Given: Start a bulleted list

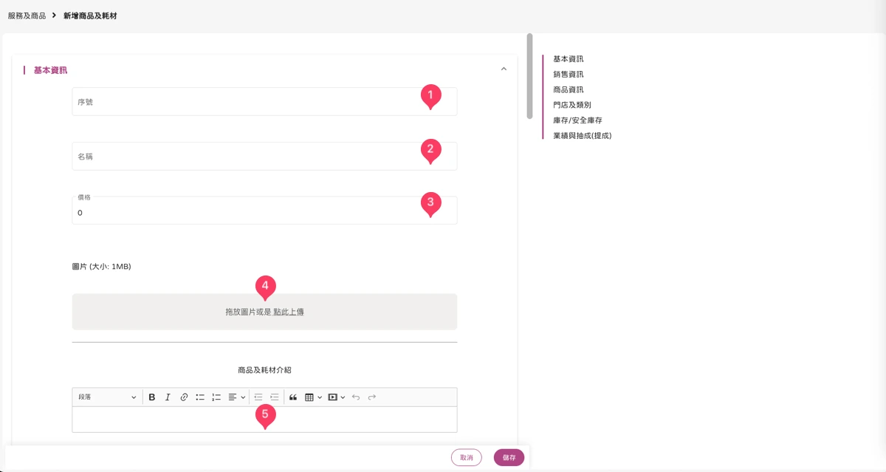Looking at the screenshot, I should pos(200,397).
